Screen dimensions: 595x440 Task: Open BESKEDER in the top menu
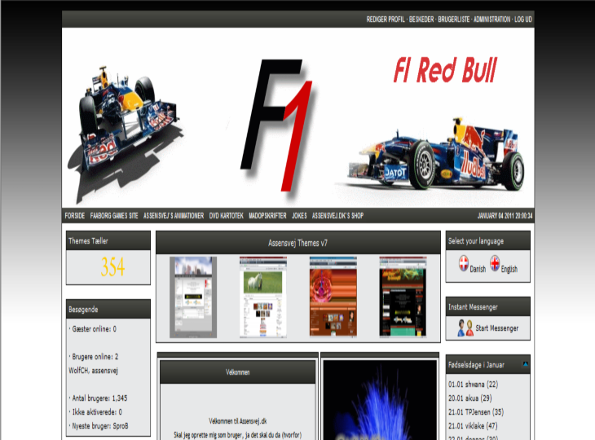click(421, 20)
